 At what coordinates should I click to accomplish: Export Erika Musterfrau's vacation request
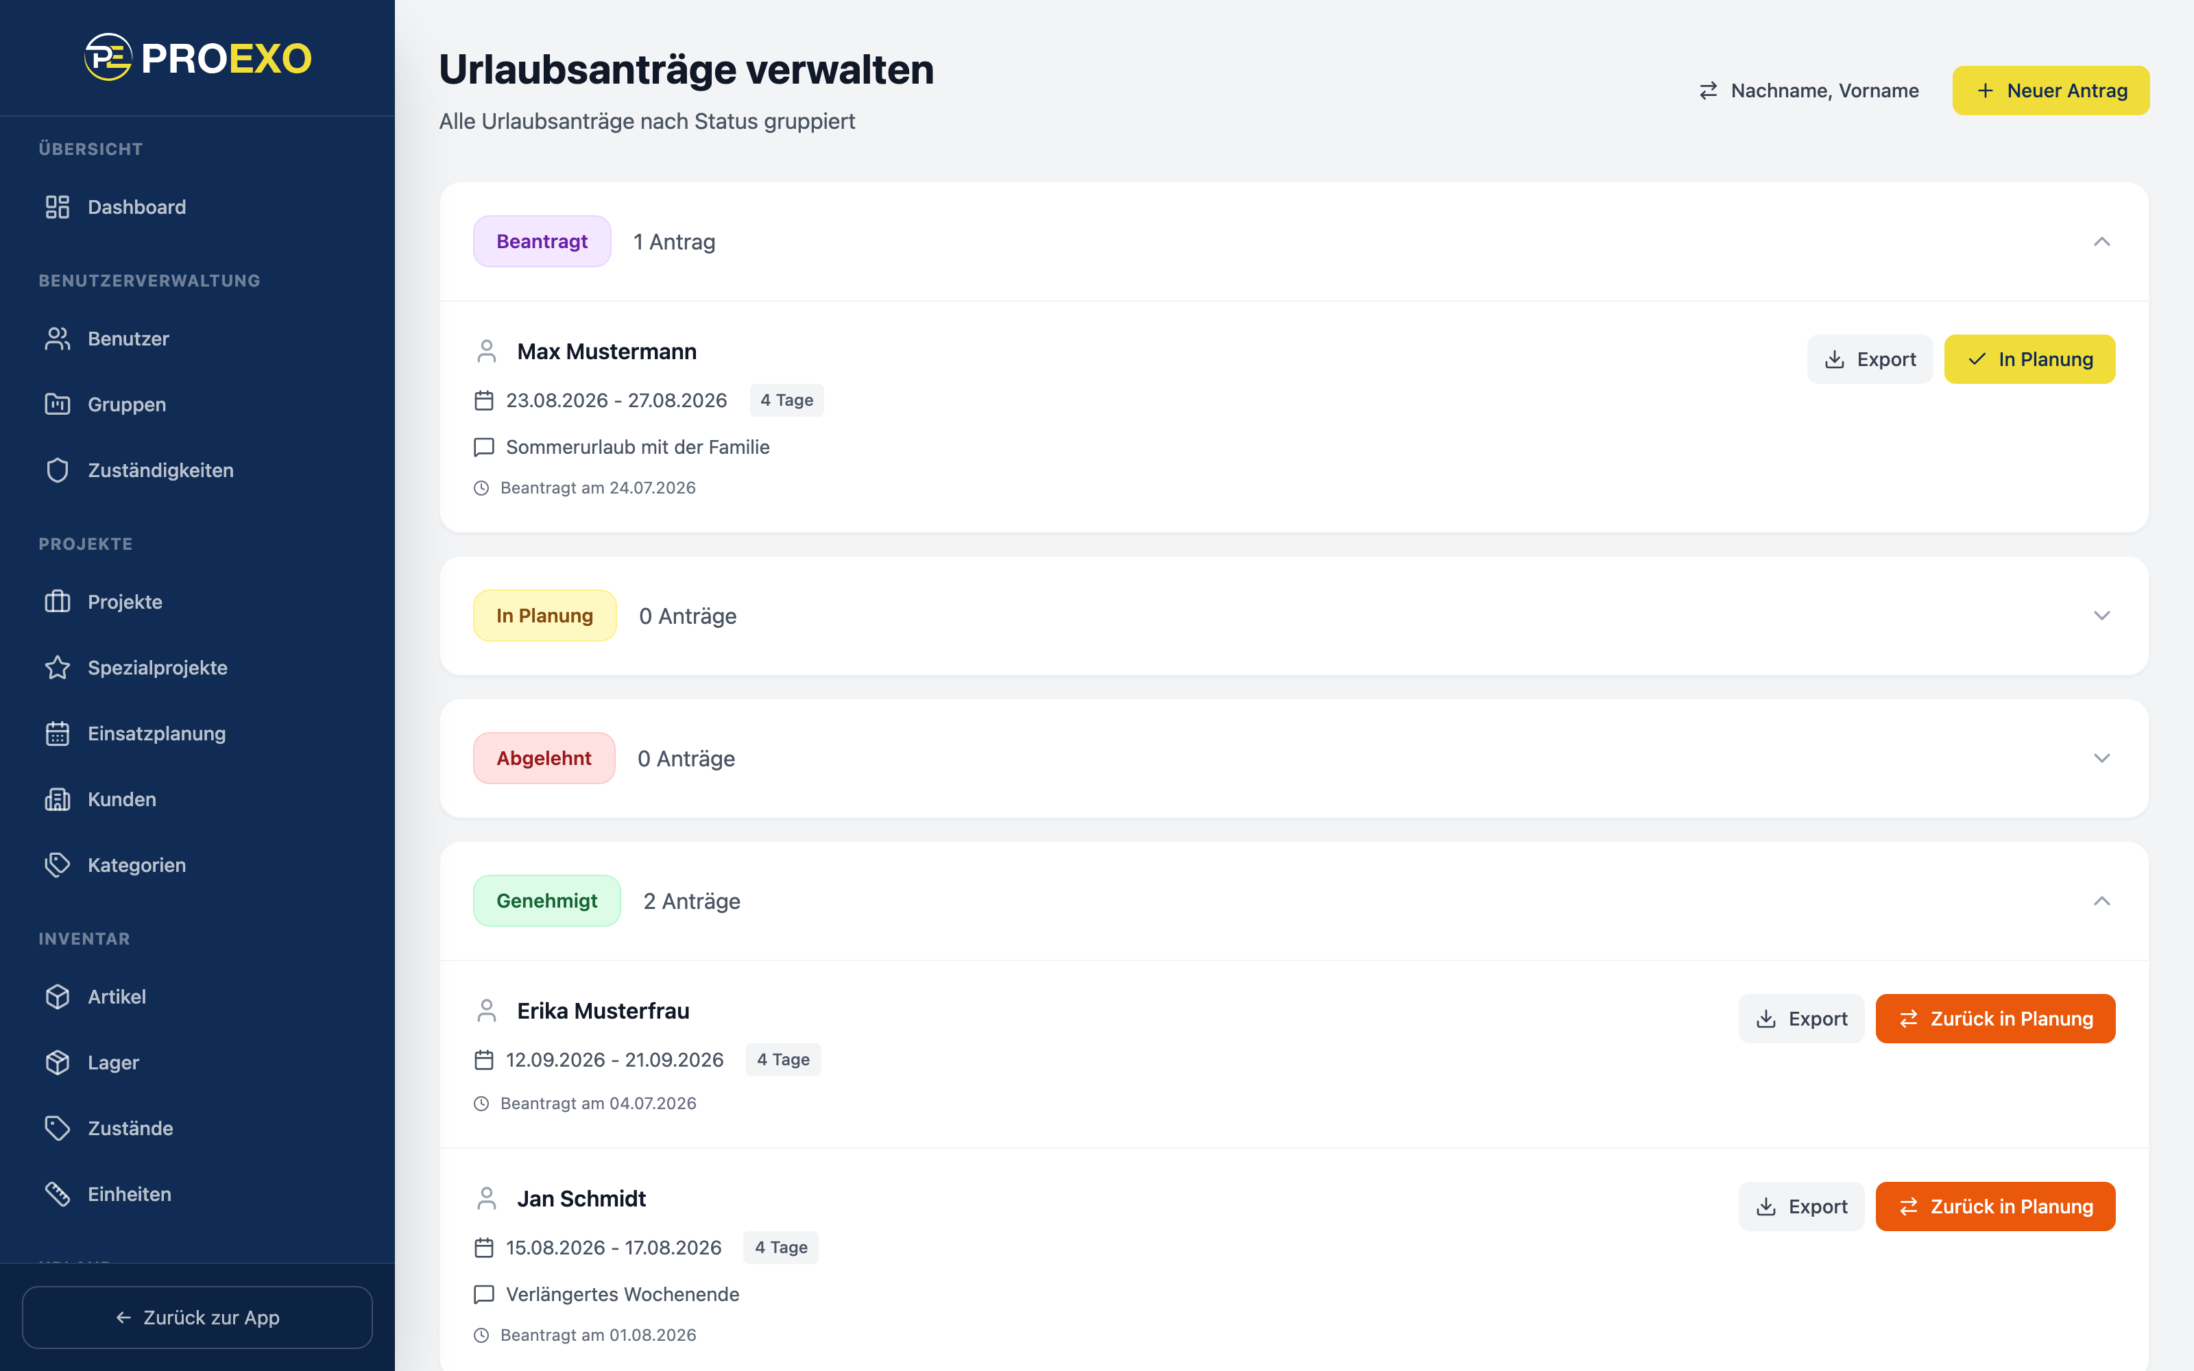point(1800,1018)
